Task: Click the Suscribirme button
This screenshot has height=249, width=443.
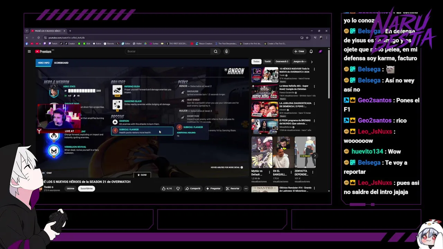Action: coord(87,188)
